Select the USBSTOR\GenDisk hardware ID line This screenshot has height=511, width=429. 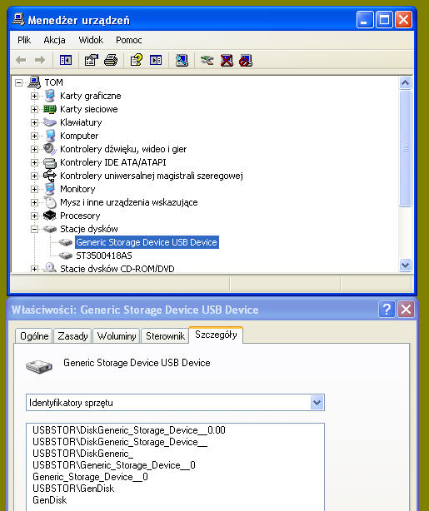[x=73, y=489]
